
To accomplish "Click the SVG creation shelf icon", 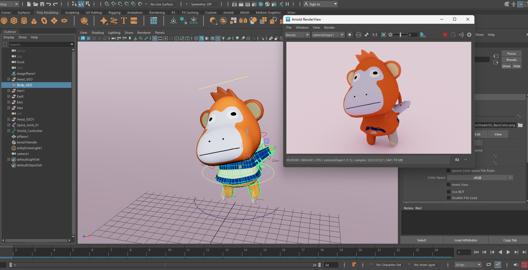I will click(x=133, y=21).
